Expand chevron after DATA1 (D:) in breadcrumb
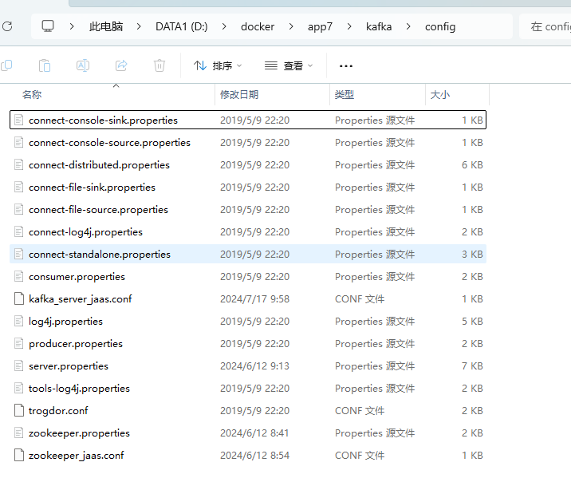This screenshot has height=478, width=571. point(224,26)
